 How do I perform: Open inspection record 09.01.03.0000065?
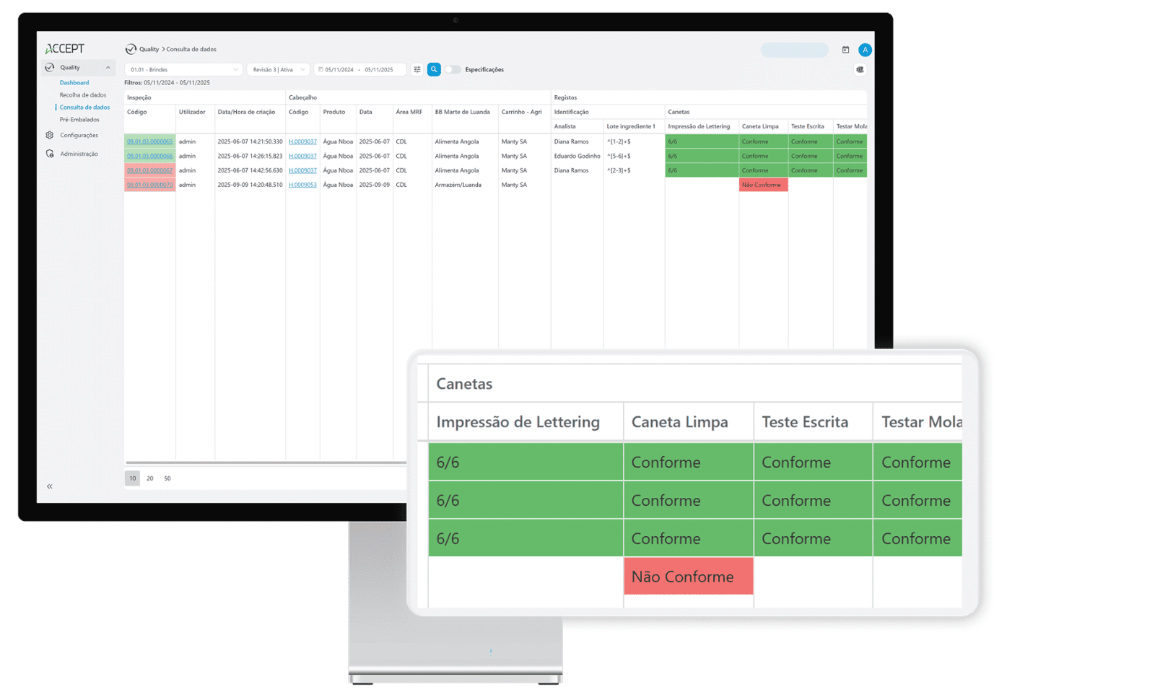coord(149,141)
